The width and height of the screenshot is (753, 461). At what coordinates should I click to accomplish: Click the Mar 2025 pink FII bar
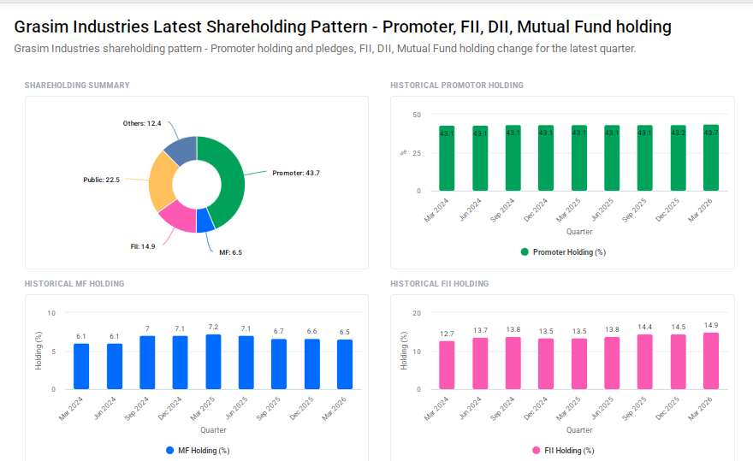coord(578,363)
